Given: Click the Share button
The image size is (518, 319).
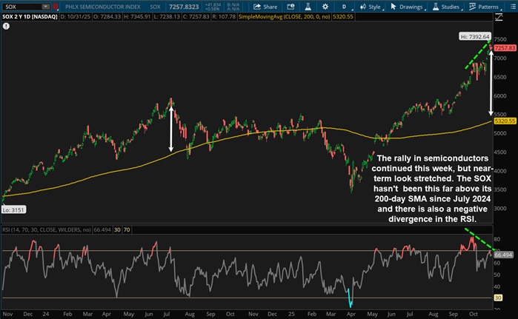Looking at the screenshot, I should [265, 7].
